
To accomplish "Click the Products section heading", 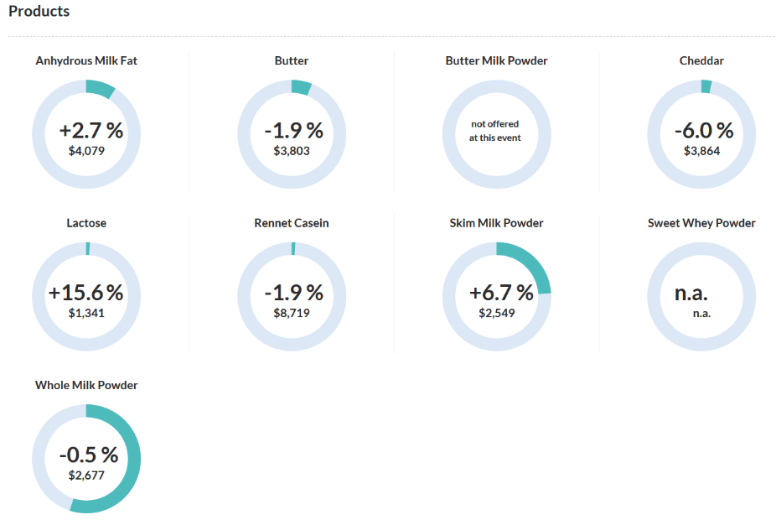I will coord(39,12).
